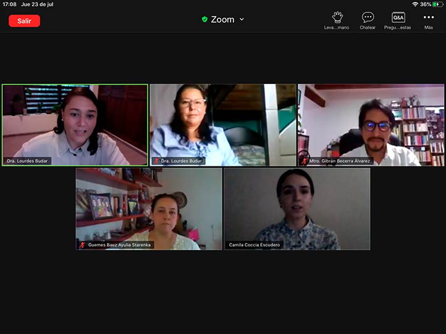Click muted microphone icon on Gibrán's tile
This screenshot has height=334, width=446.
(x=304, y=161)
